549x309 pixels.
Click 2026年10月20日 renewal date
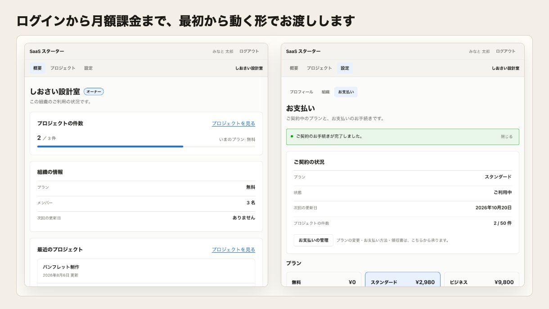tap(494, 208)
